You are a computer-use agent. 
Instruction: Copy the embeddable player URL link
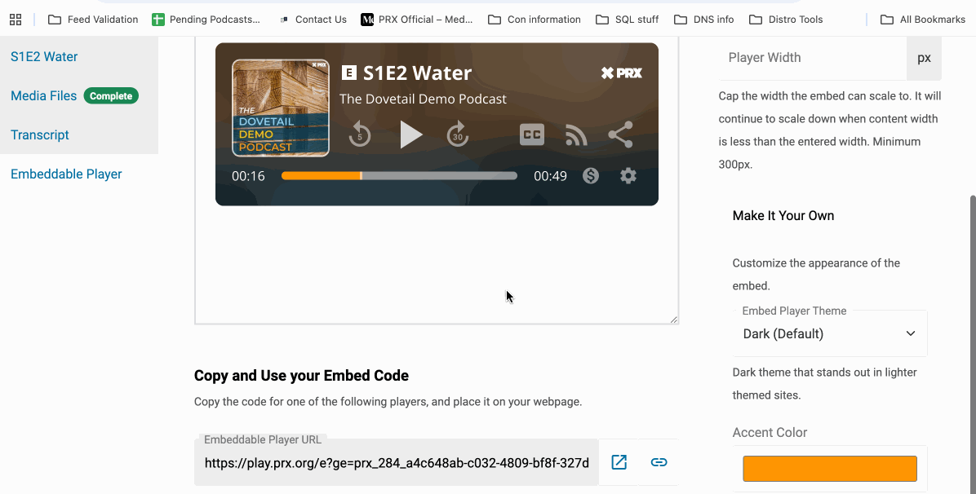tap(659, 462)
